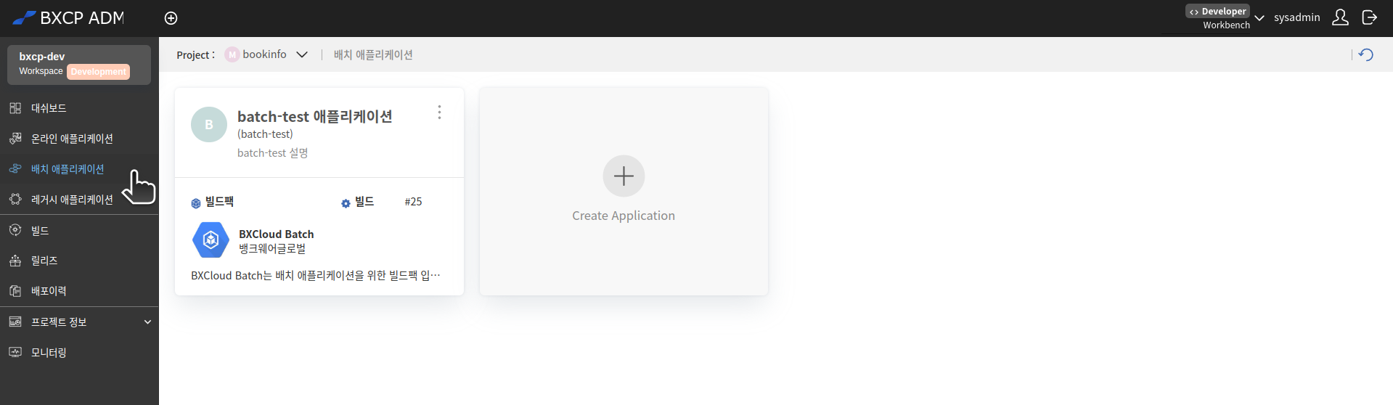Click Create Application label

click(x=624, y=216)
